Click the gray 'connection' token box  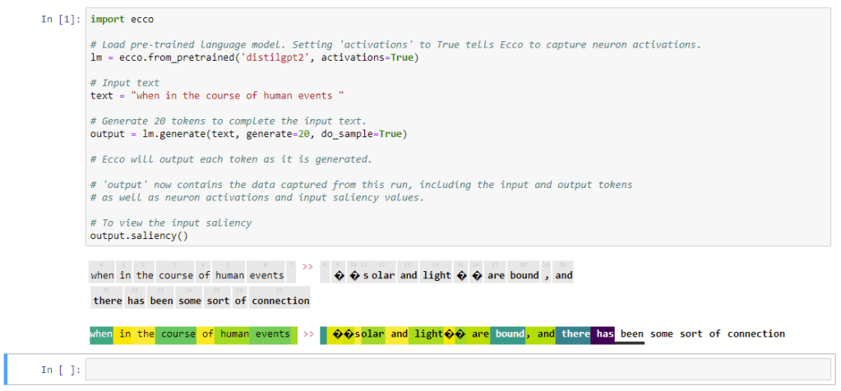pos(280,301)
